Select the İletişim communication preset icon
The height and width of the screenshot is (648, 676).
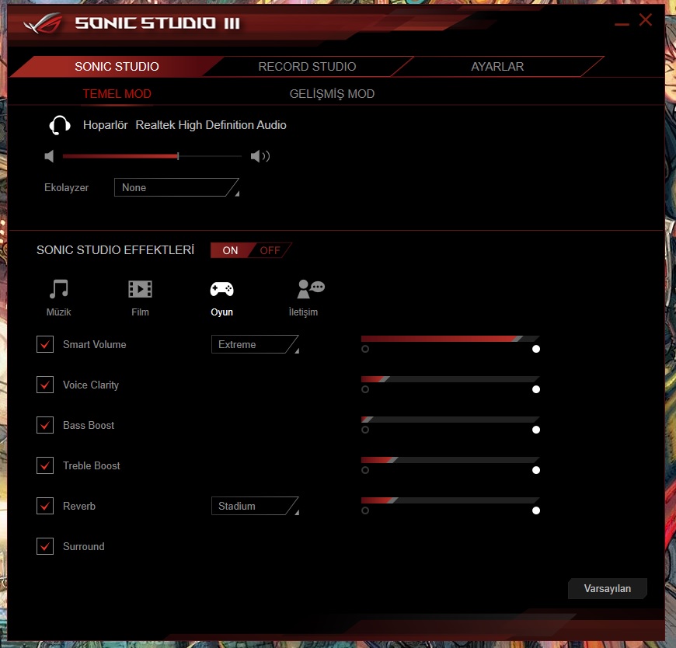[310, 289]
